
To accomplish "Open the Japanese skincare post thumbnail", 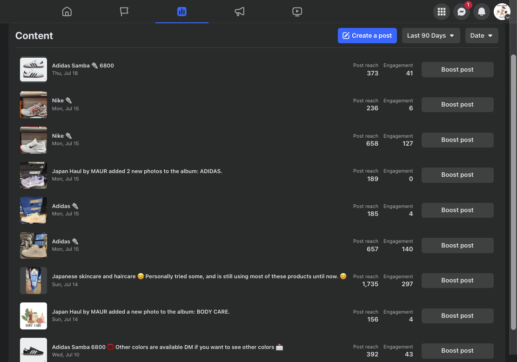I will [34, 281].
